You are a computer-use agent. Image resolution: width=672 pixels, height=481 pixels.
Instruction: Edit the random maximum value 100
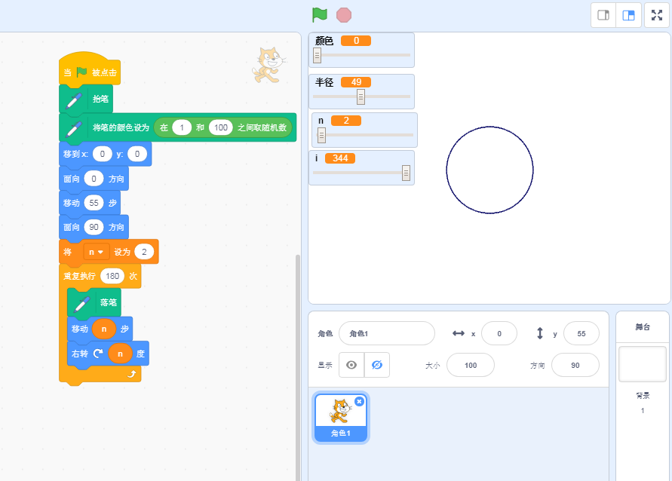[x=221, y=127]
